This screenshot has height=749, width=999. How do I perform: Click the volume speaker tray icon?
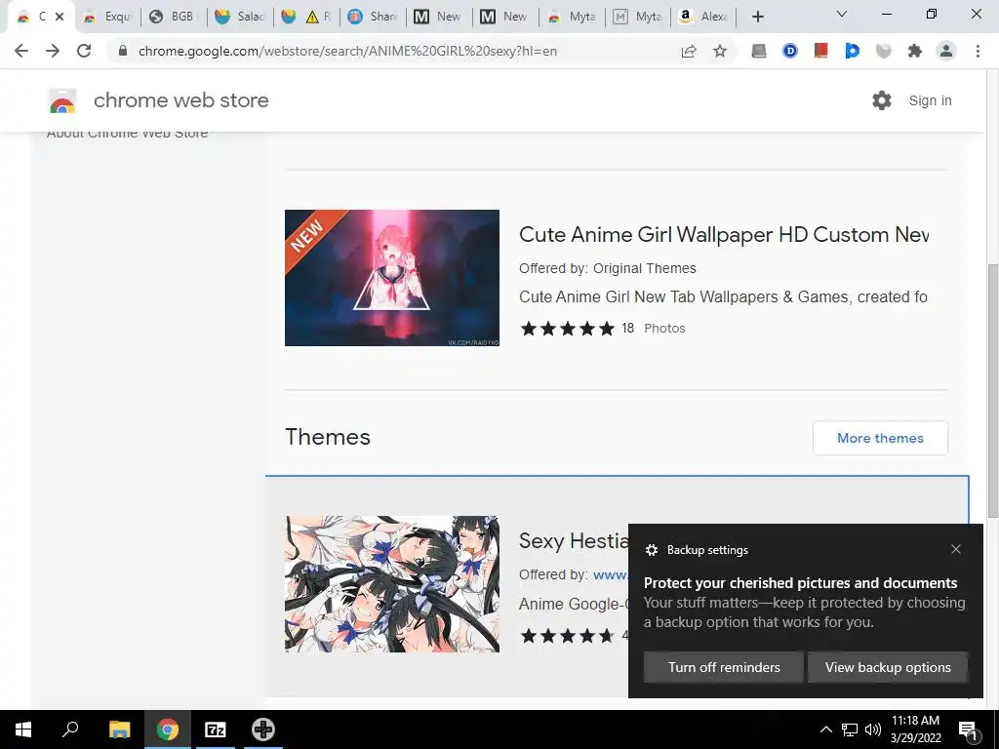(873, 729)
